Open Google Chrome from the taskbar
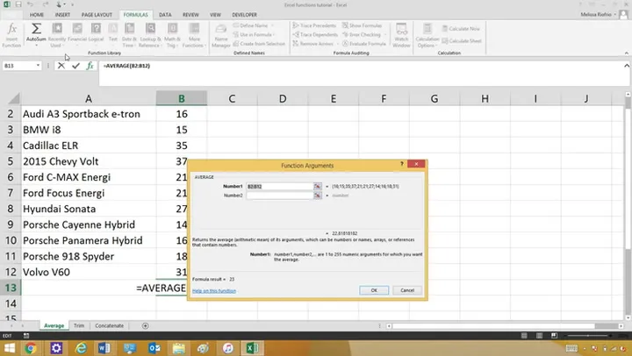632x356 pixels. (30, 348)
